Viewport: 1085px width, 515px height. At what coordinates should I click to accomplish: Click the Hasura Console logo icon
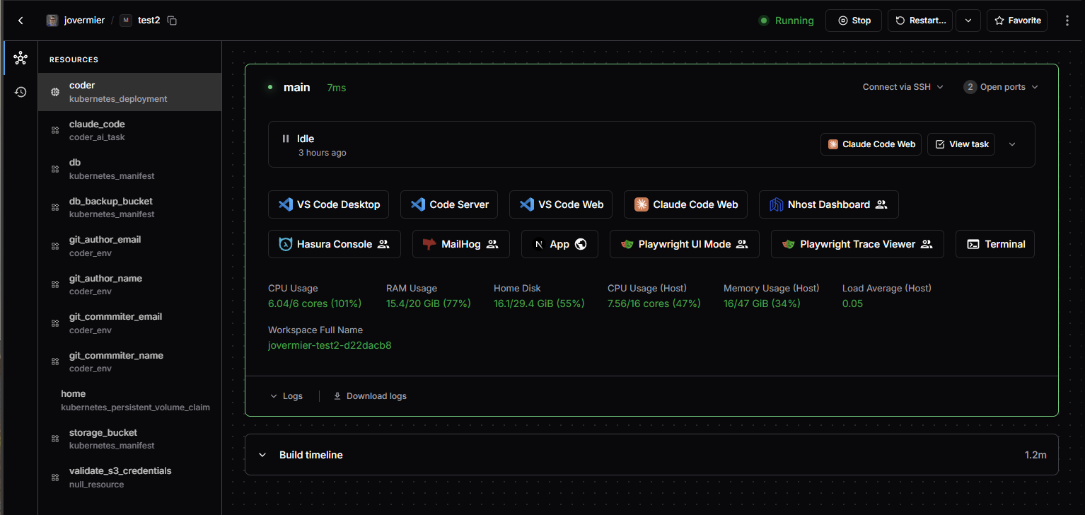(286, 244)
